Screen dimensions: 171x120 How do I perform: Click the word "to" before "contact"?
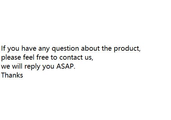[54, 57]
